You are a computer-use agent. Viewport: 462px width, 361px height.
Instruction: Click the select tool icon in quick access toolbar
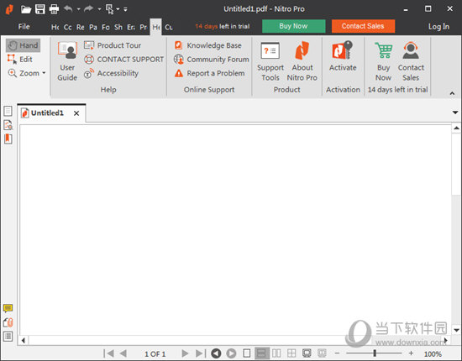click(109, 9)
